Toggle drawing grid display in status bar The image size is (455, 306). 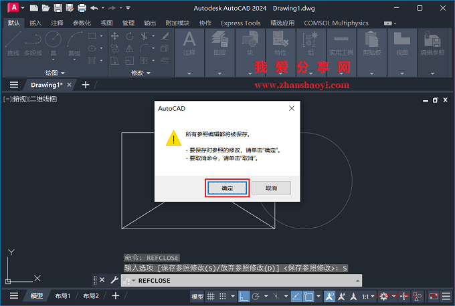(211, 296)
